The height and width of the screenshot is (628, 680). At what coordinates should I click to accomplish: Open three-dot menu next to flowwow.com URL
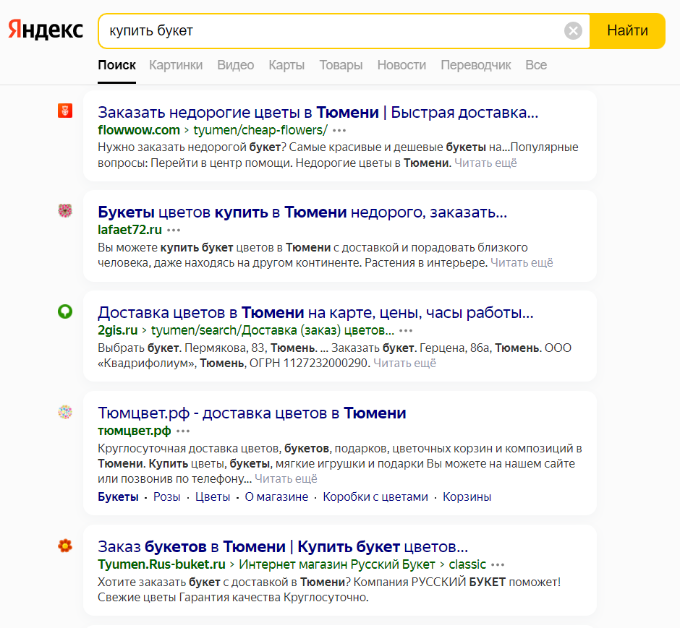[x=339, y=130]
